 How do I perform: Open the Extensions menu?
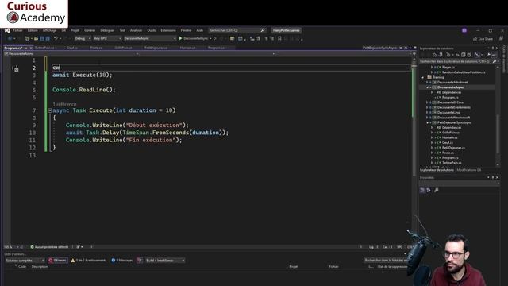click(x=168, y=30)
